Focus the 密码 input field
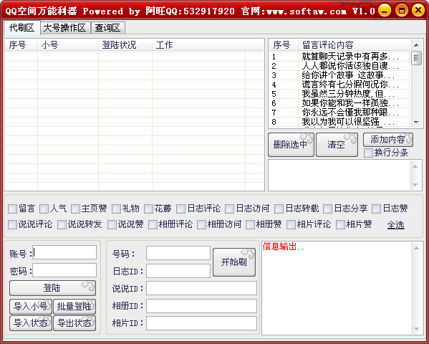Image resolution: width=429 pixels, height=344 pixels. click(64, 270)
